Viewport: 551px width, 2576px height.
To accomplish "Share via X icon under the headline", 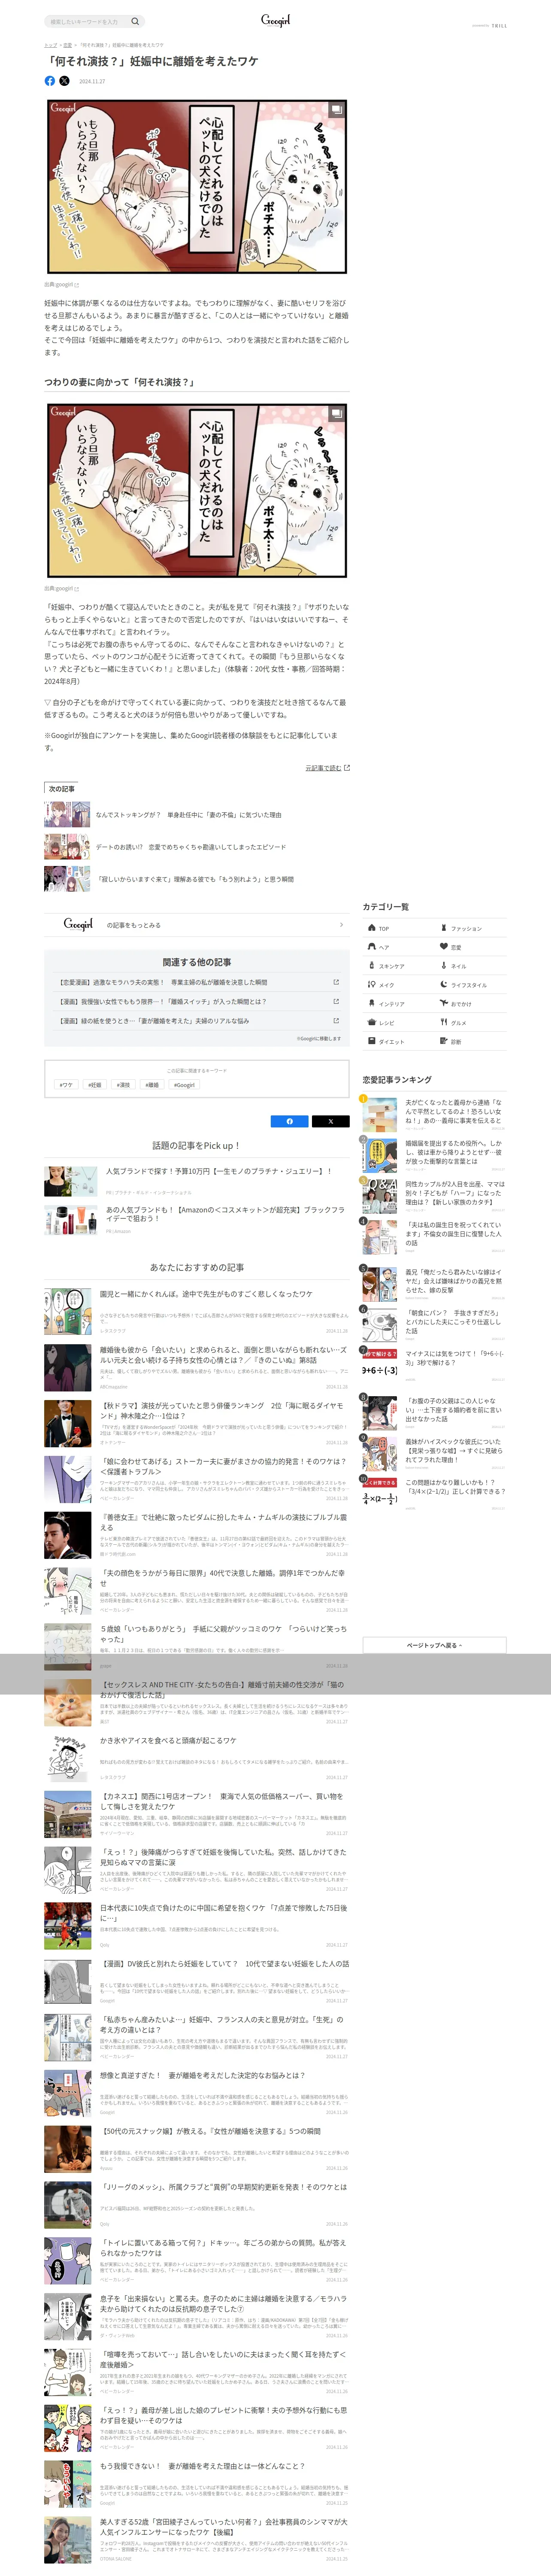I will tap(65, 81).
